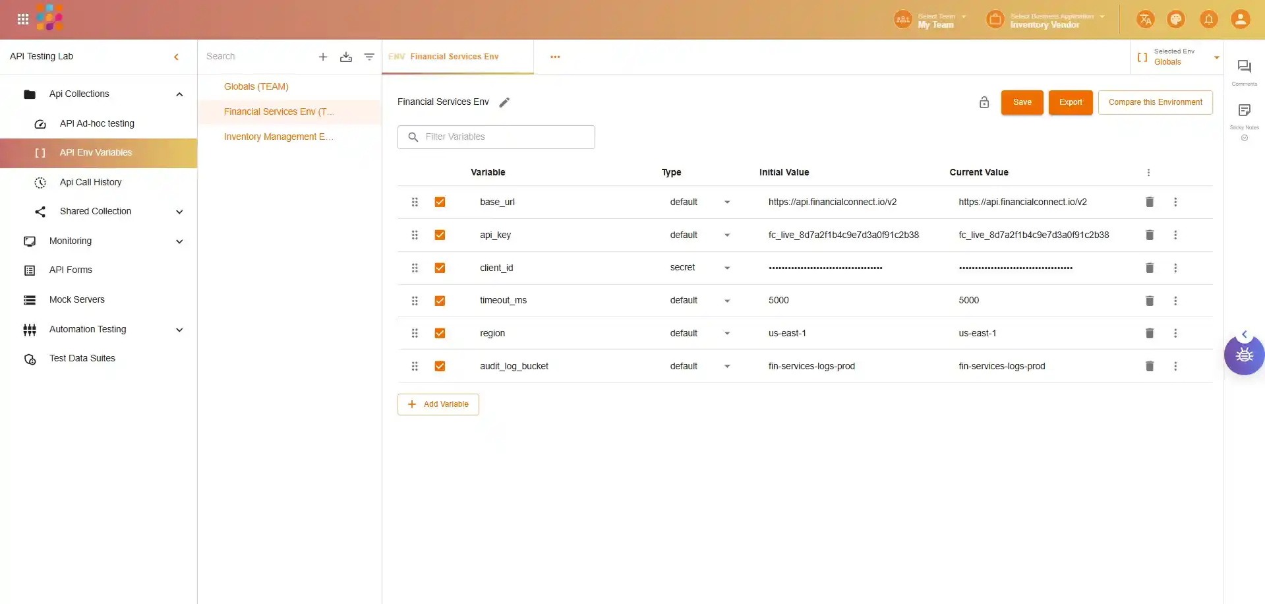The width and height of the screenshot is (1265, 604).
Task: Click the lock icon beside Save
Action: (984, 102)
